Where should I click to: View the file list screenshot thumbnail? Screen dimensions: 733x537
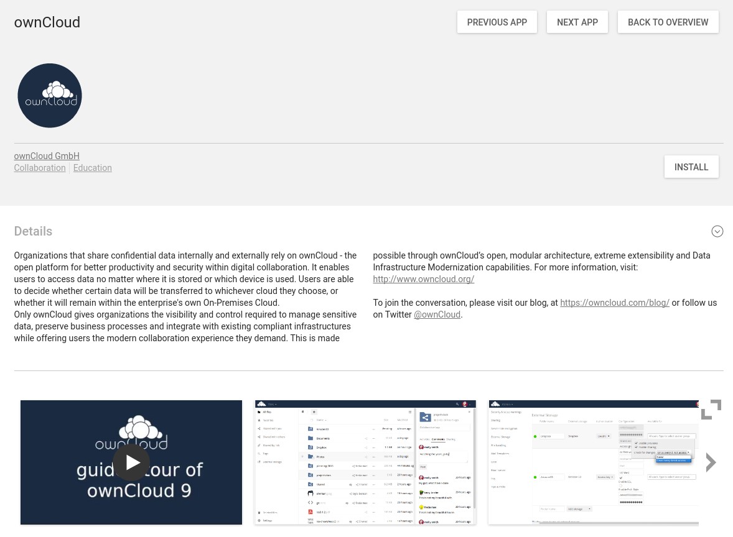[365, 462]
